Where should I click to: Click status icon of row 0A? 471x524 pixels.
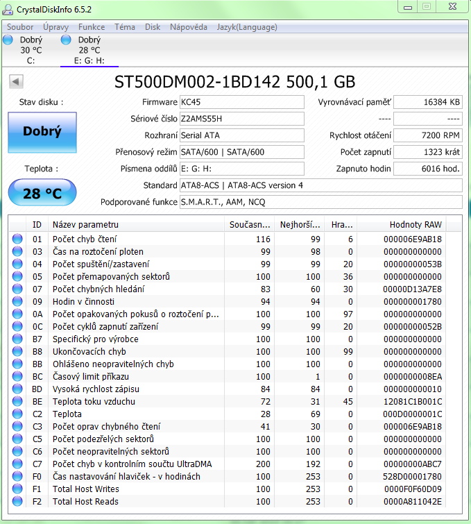17,314
